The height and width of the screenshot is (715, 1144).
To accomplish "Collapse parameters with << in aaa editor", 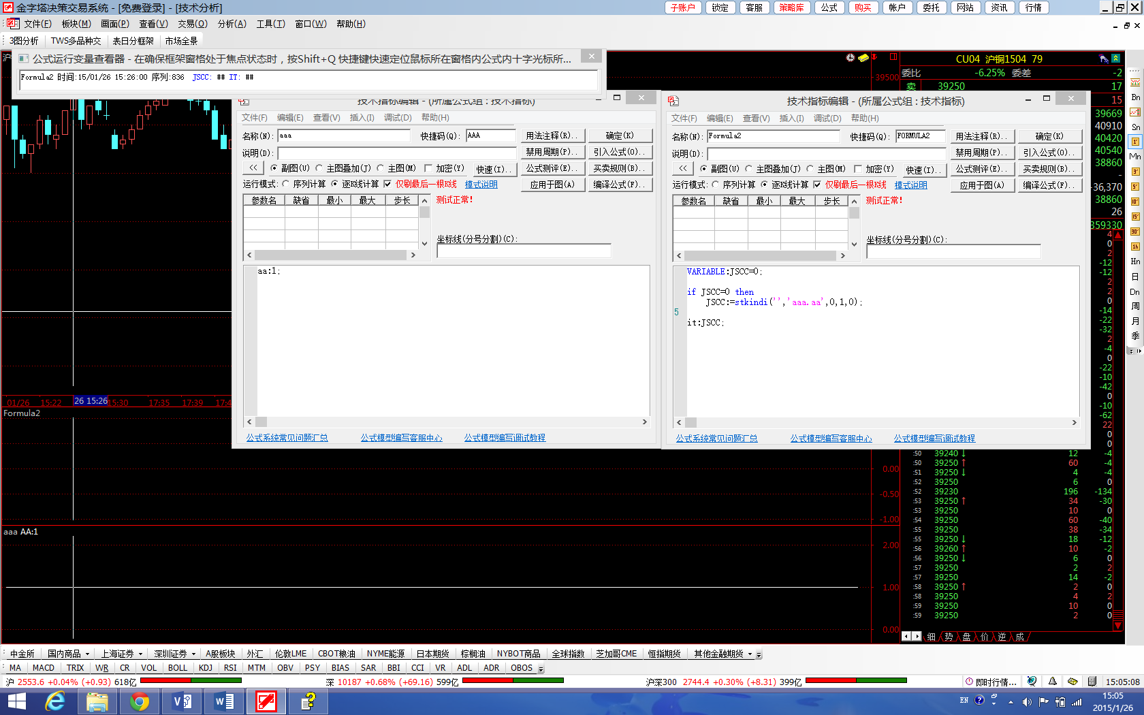I will (253, 168).
